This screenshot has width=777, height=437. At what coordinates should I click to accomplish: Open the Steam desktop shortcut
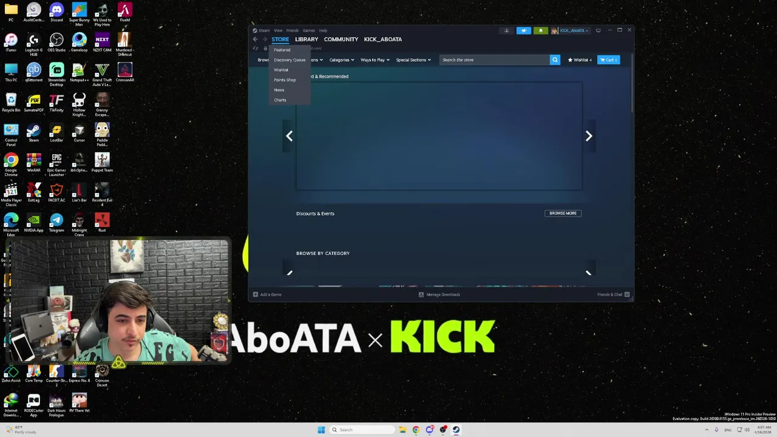click(33, 132)
